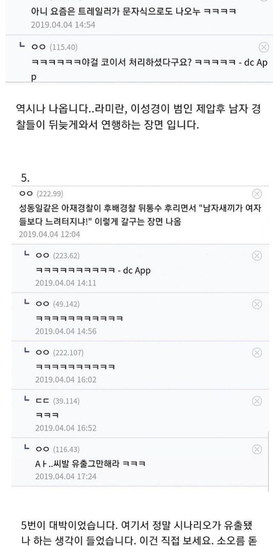Screen dimensions: 273x547
Task: Delete the comment by ㅇㅇ (115.40)
Action: (263, 47)
